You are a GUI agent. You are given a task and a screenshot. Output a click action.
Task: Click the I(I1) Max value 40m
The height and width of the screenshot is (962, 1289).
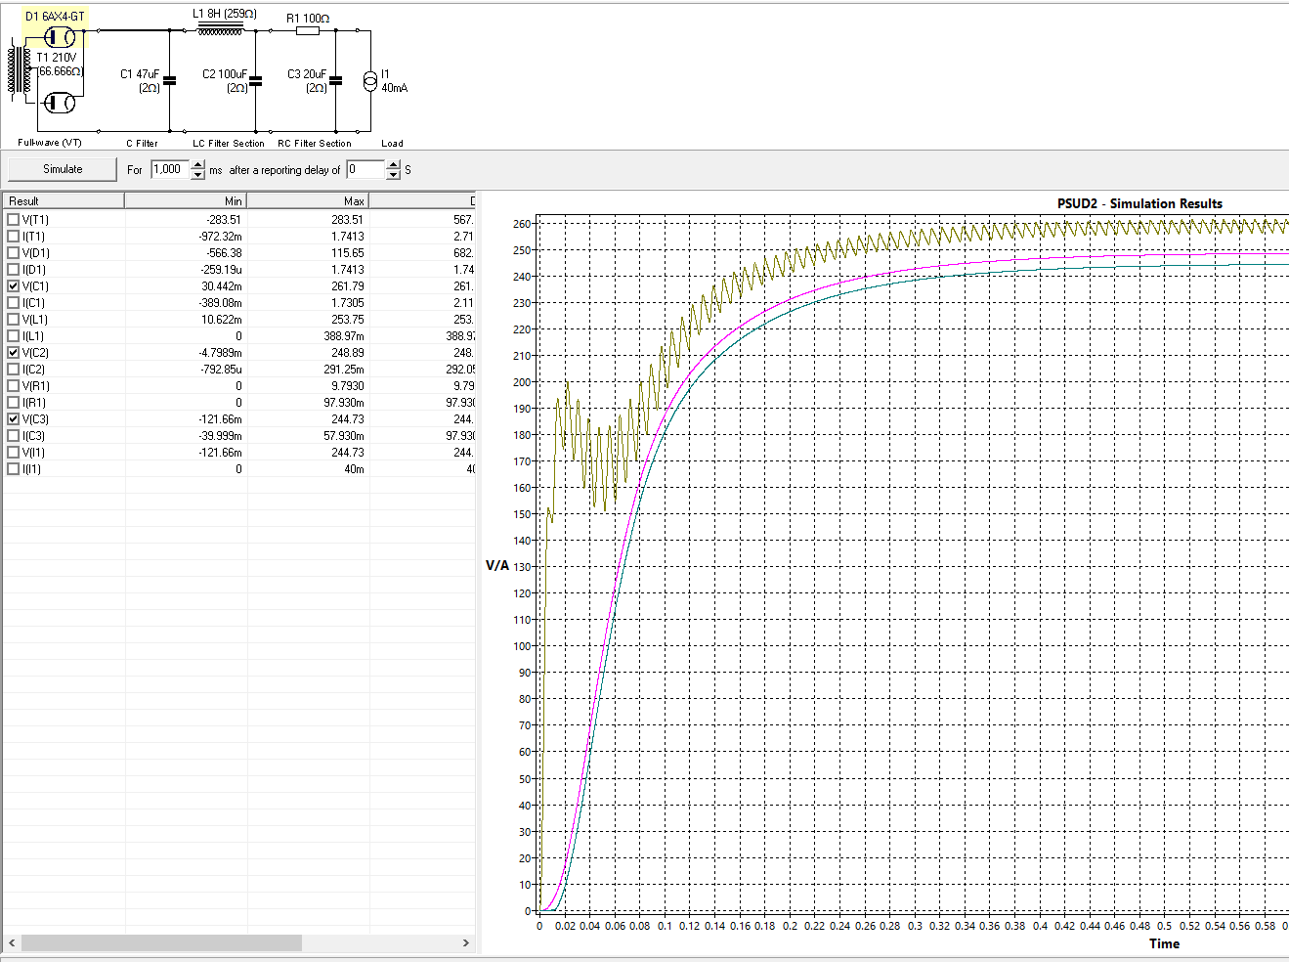(x=354, y=469)
